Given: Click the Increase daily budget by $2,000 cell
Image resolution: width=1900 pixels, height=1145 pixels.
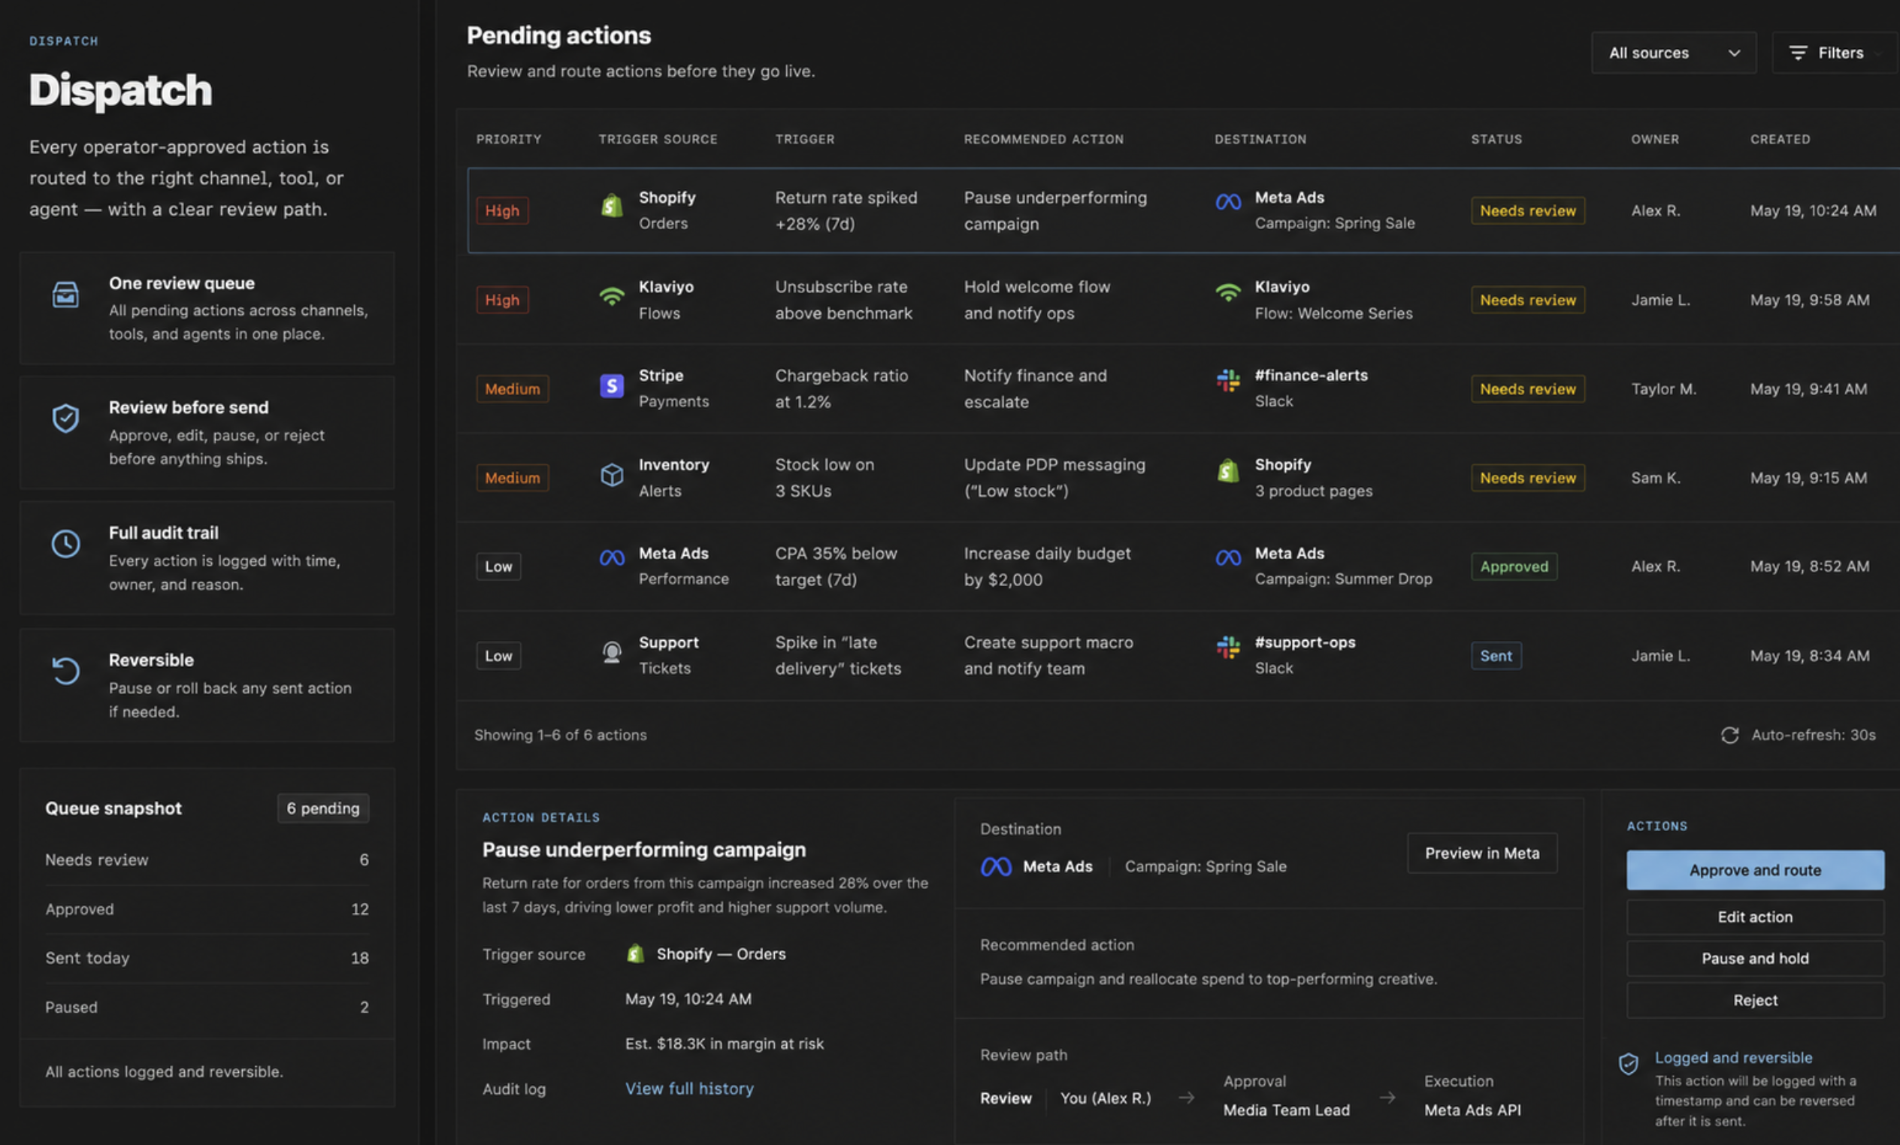Looking at the screenshot, I should click(x=1046, y=566).
